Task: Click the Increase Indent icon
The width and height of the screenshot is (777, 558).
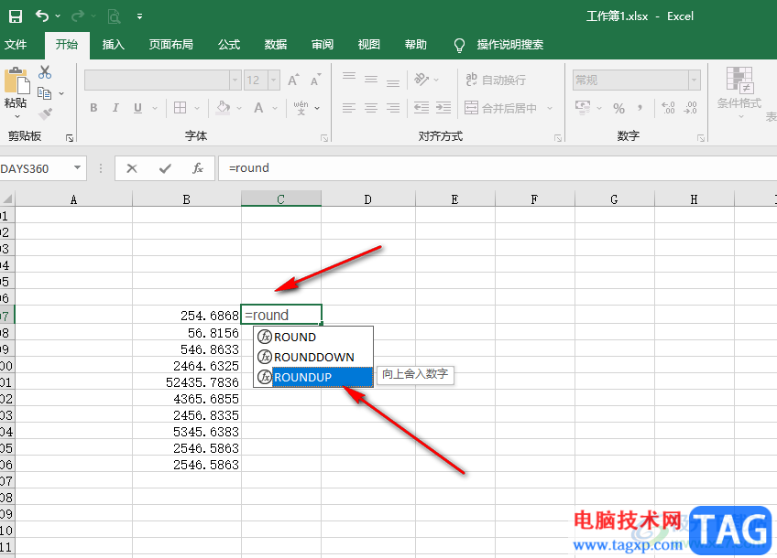Action: coord(443,108)
